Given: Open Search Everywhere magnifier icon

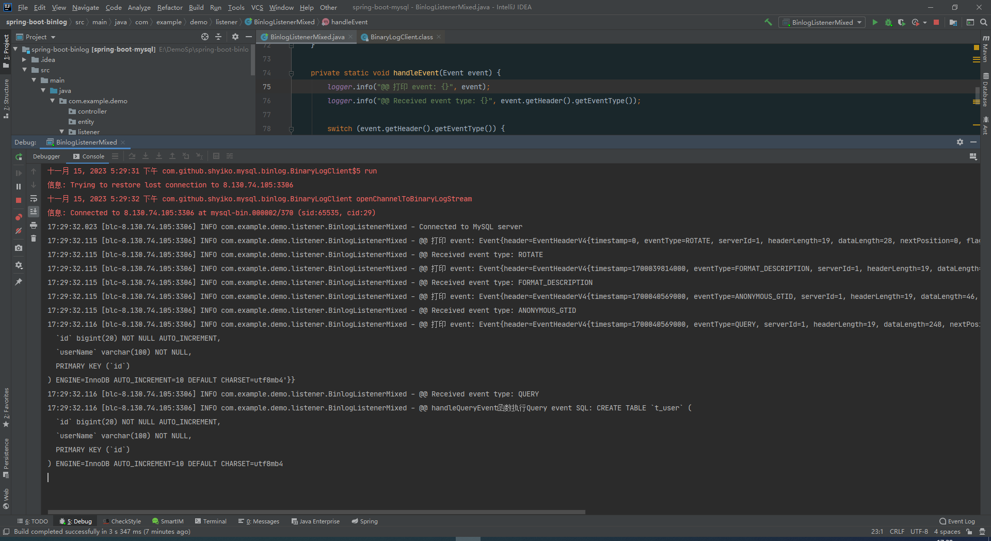Looking at the screenshot, I should click(984, 22).
